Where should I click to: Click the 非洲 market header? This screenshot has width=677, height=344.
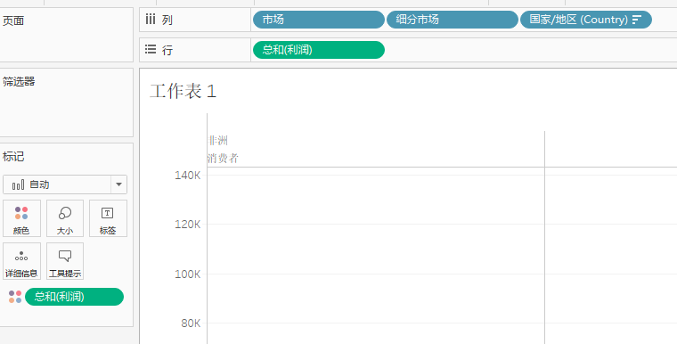click(x=217, y=140)
